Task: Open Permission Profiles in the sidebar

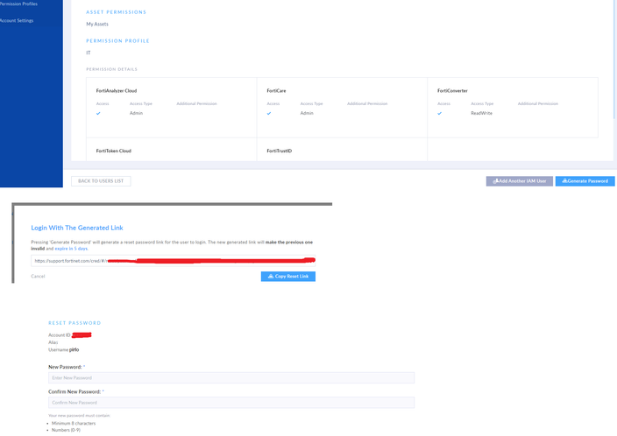Action: pyautogui.click(x=18, y=4)
